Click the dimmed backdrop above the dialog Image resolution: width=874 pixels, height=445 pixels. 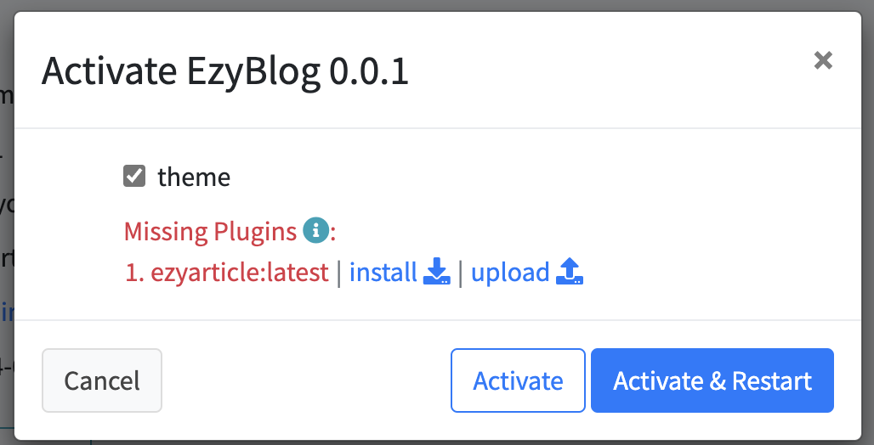(437, 5)
